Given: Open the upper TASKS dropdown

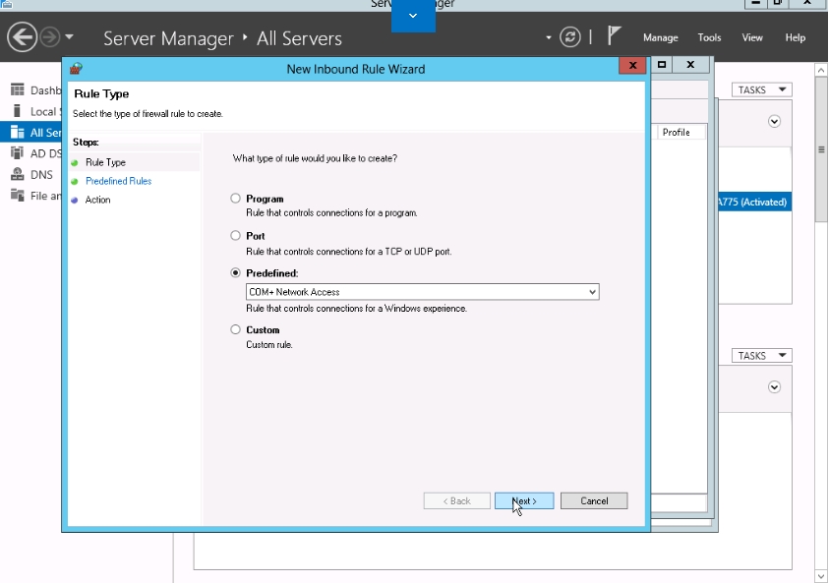Looking at the screenshot, I should (761, 90).
